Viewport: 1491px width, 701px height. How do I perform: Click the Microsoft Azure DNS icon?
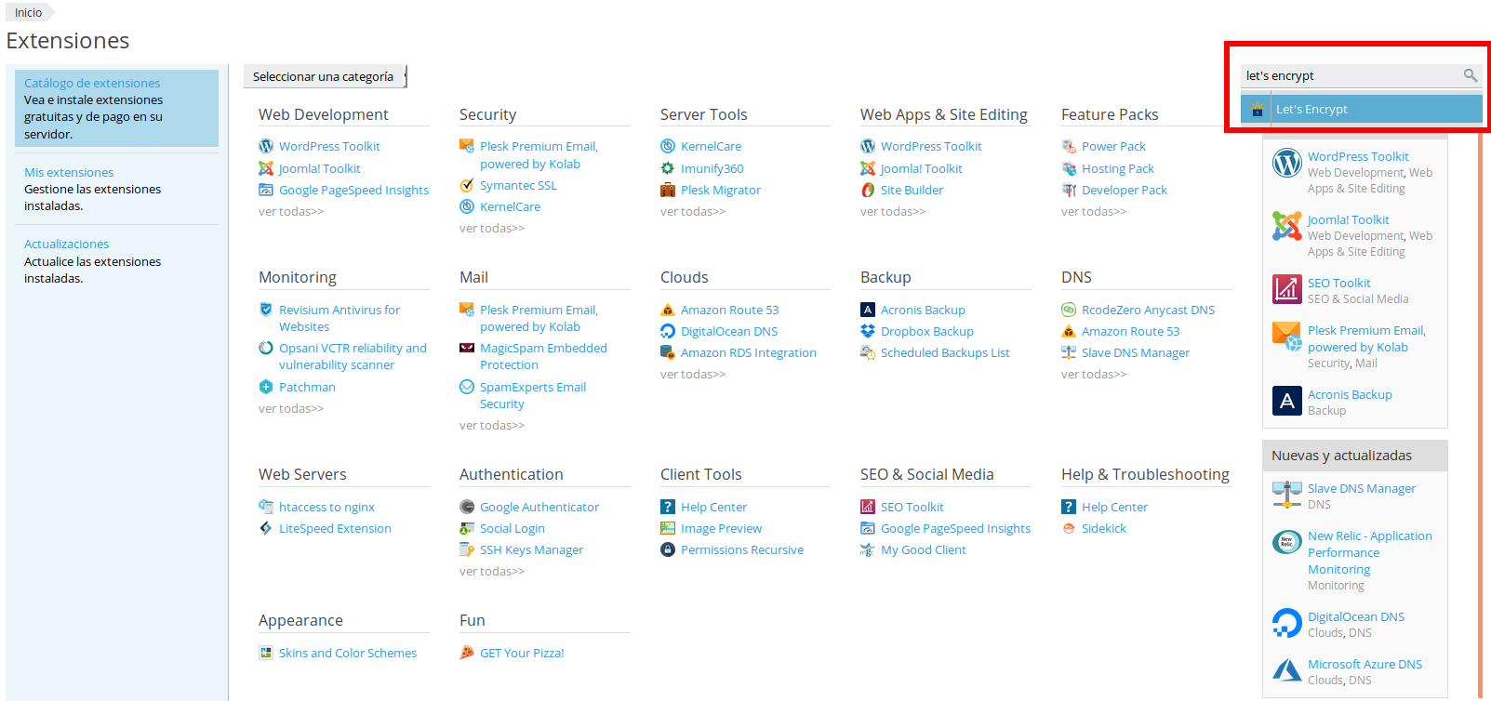pyautogui.click(x=1287, y=670)
